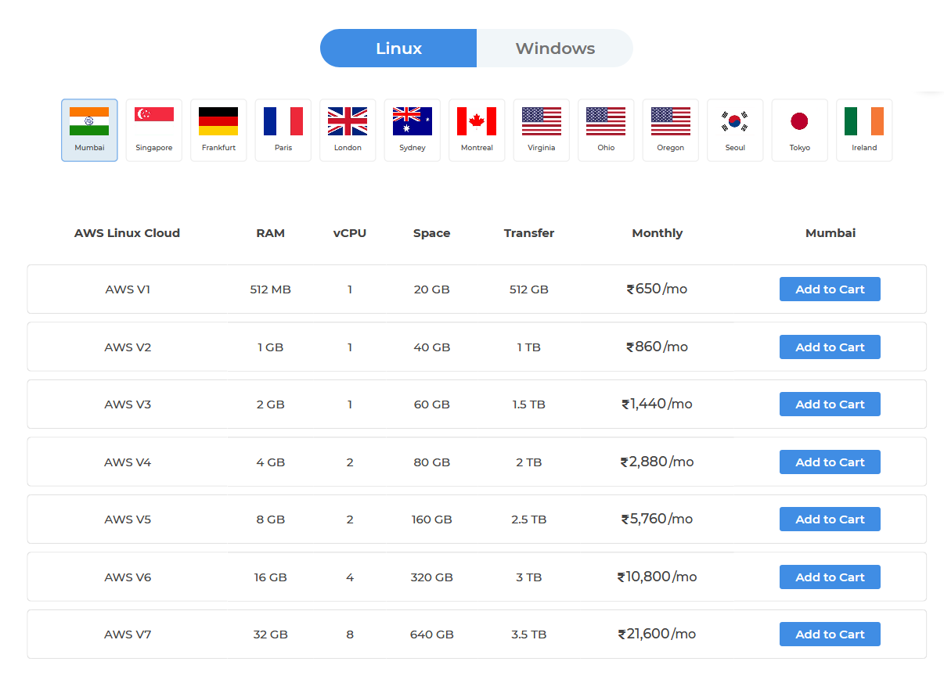Choose the London UK flag location
This screenshot has height=683, width=944.
348,130
